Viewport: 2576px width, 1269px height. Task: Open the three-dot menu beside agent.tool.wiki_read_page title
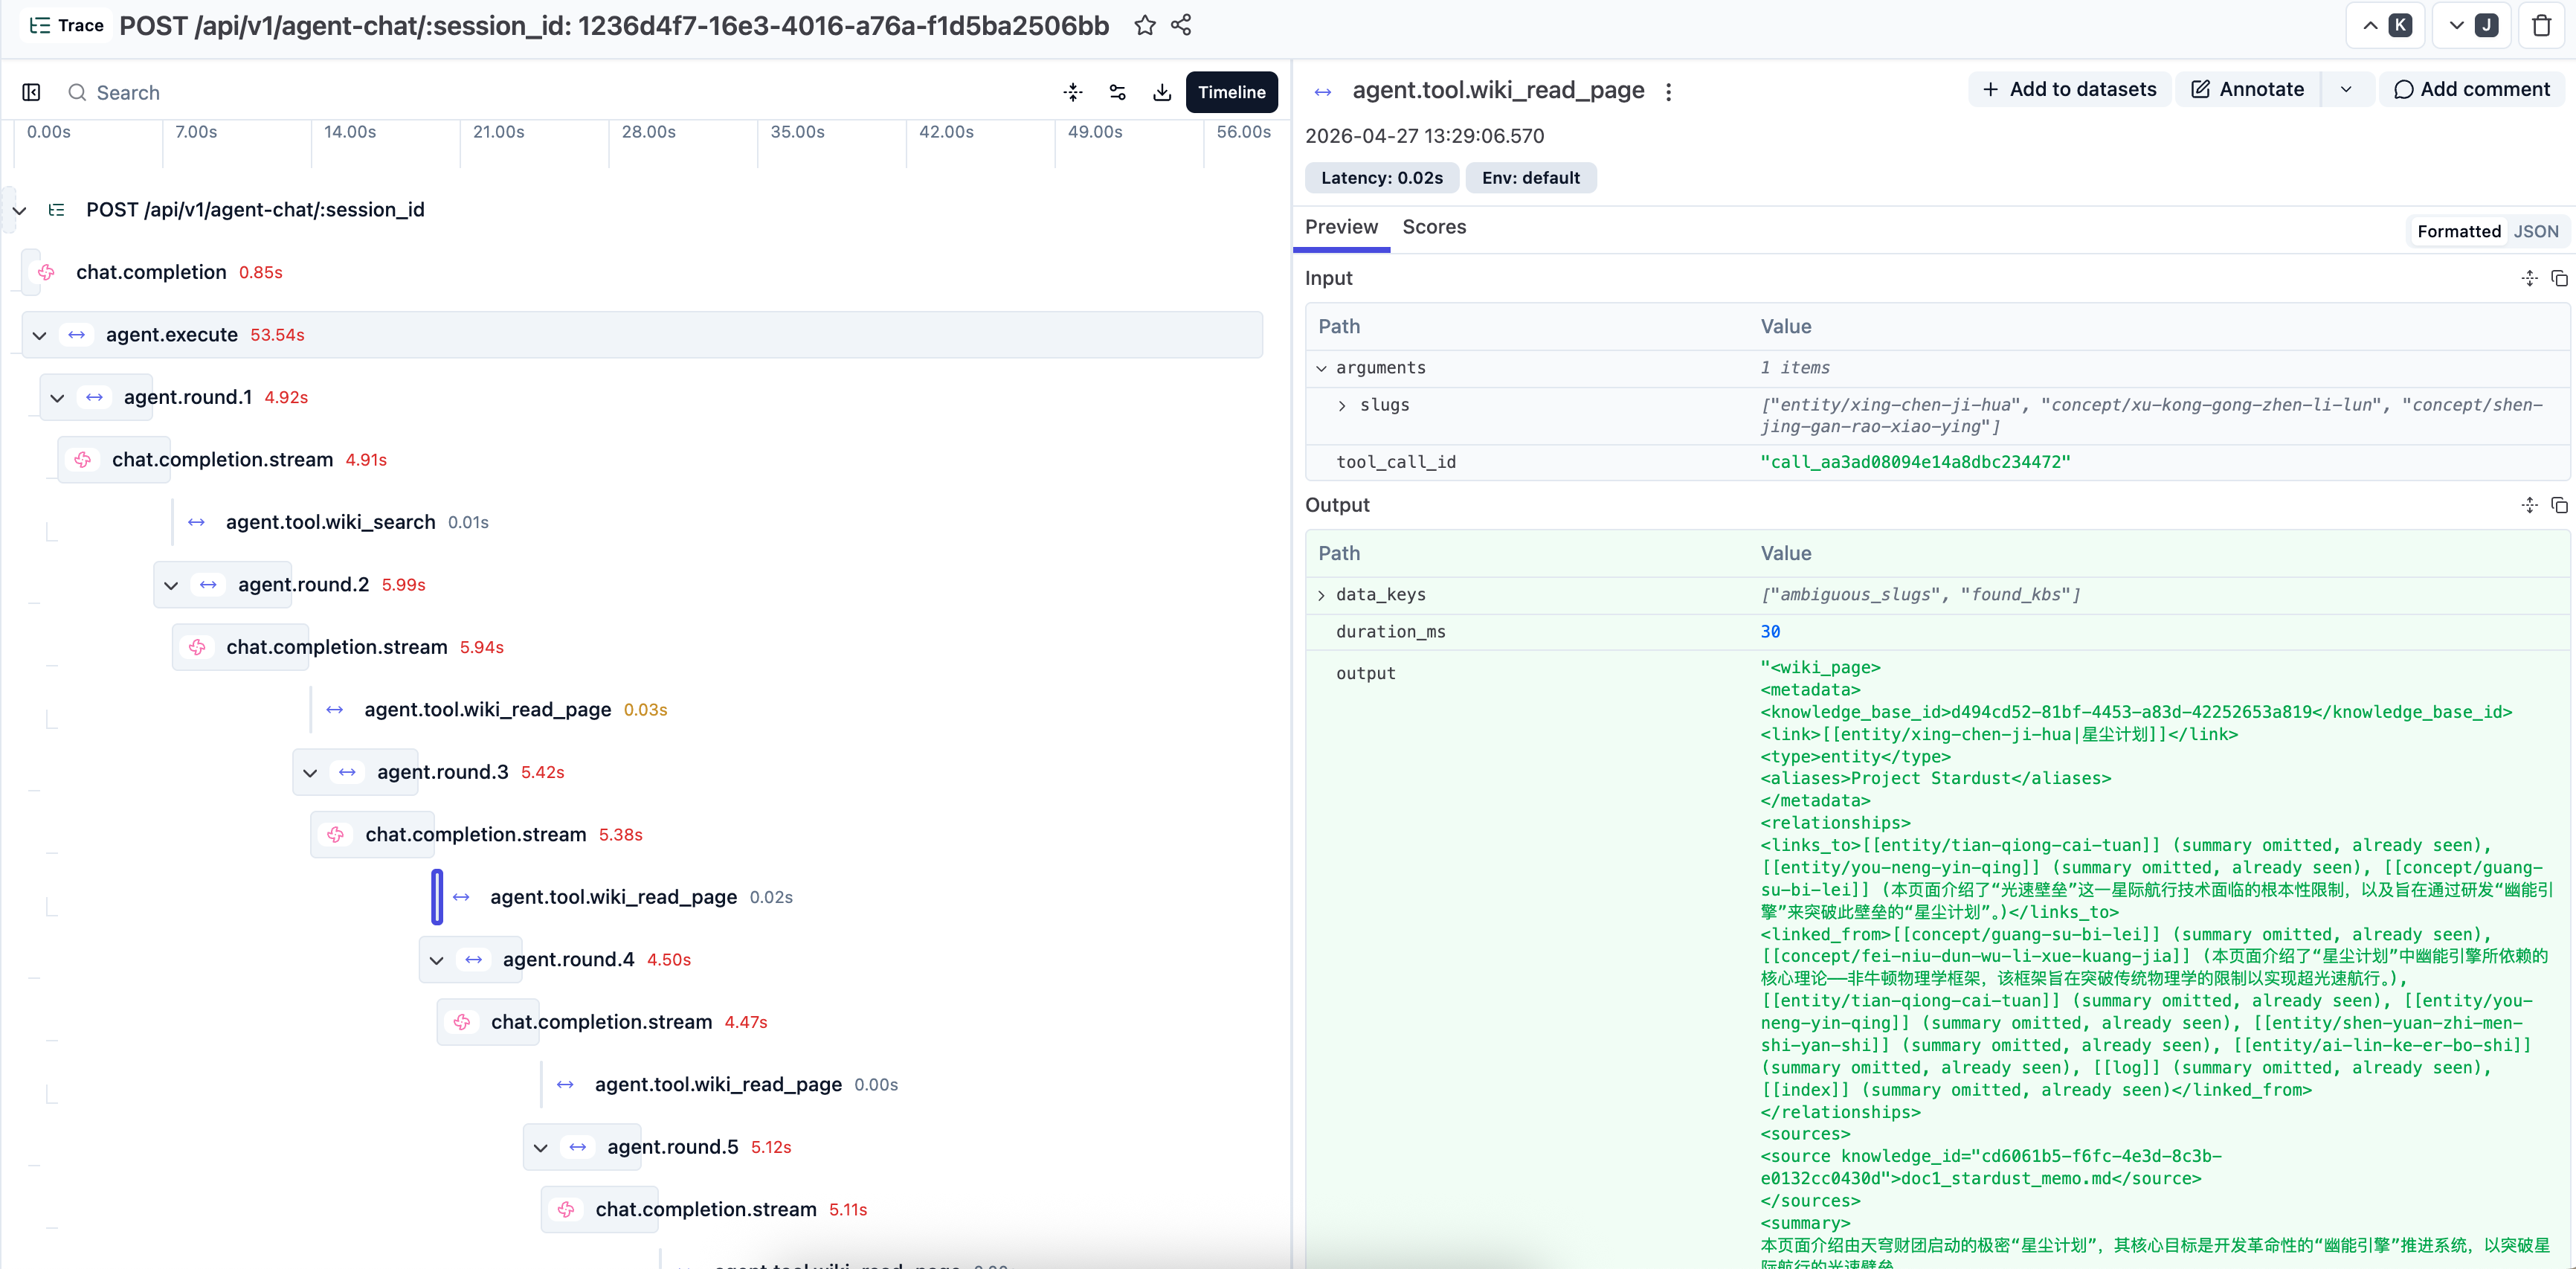(x=1668, y=91)
